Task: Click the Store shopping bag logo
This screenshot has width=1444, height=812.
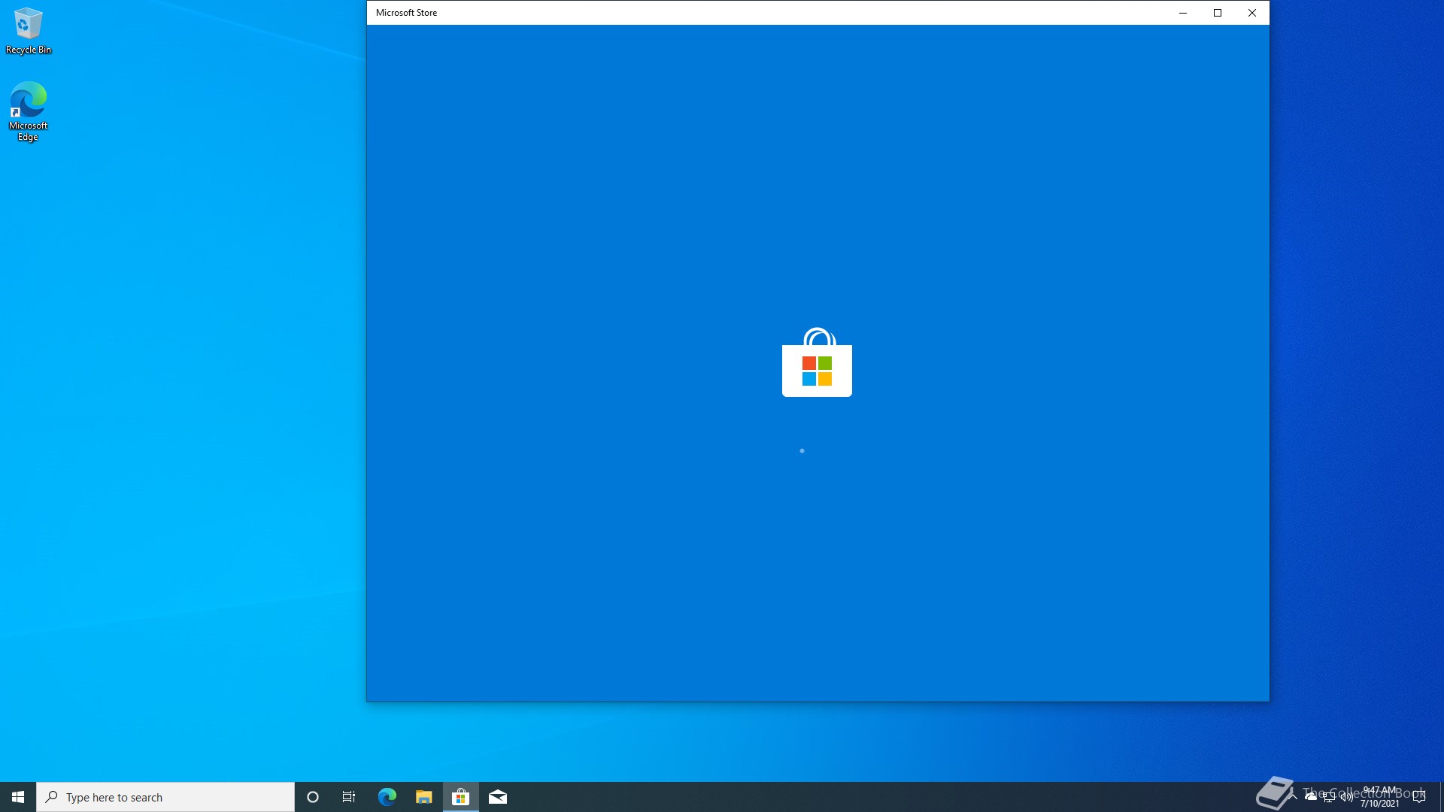Action: 817,362
